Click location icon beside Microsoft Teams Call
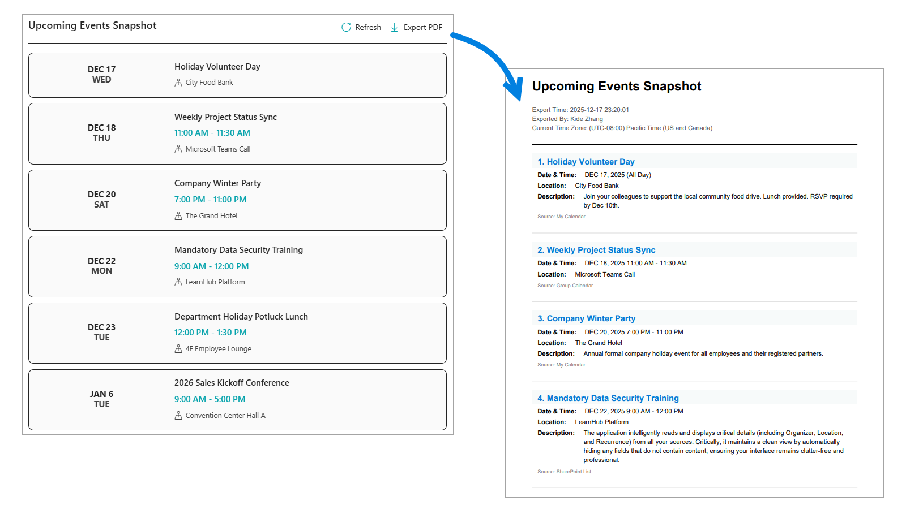 (178, 149)
